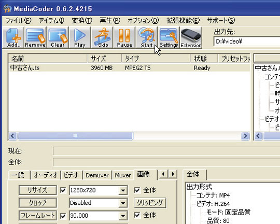Select 品質: 80 tree entry

pyautogui.click(x=218, y=221)
